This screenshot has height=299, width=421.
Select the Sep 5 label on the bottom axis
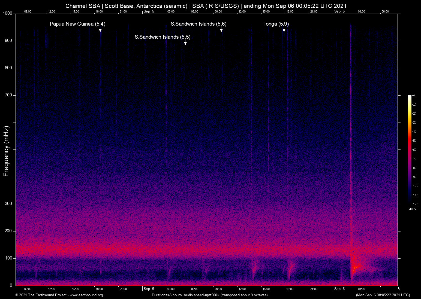[x=149, y=289]
